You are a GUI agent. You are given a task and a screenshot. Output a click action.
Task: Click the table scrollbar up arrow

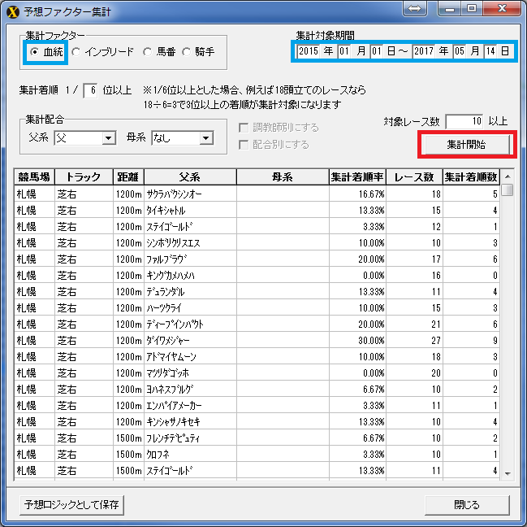pos(508,176)
